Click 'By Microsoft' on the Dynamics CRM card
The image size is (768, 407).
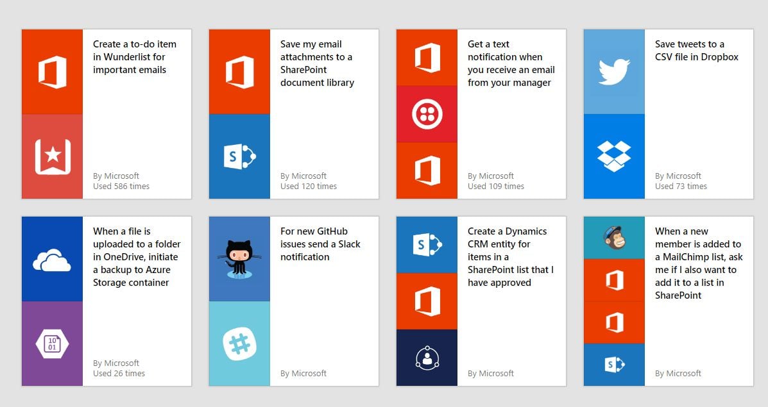[x=491, y=374]
